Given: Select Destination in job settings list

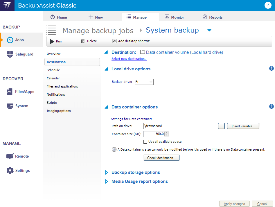Looking at the screenshot, I should coord(72,62).
